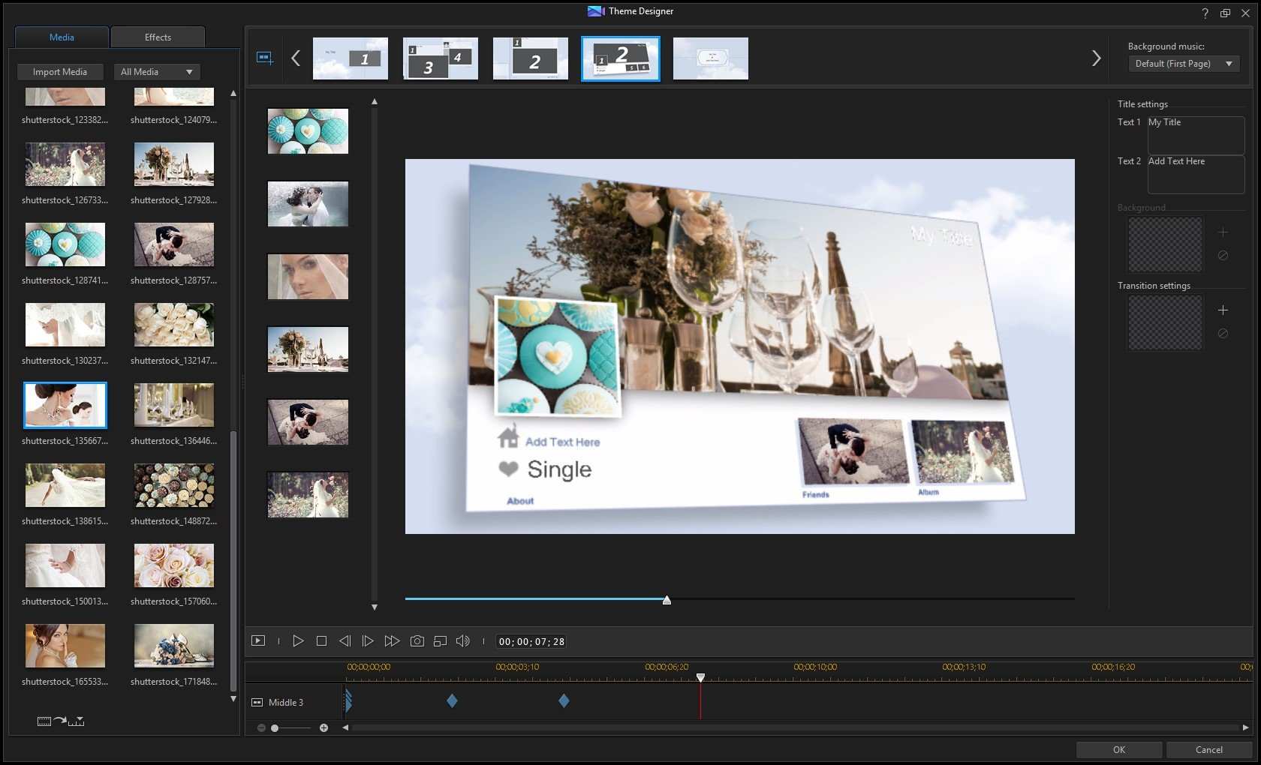
Task: Open the All Media filter dropdown
Action: (x=156, y=71)
